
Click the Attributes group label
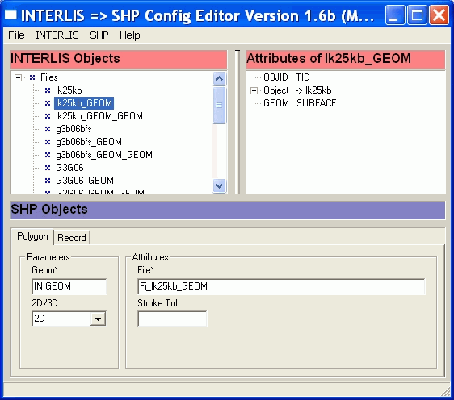coord(150,257)
